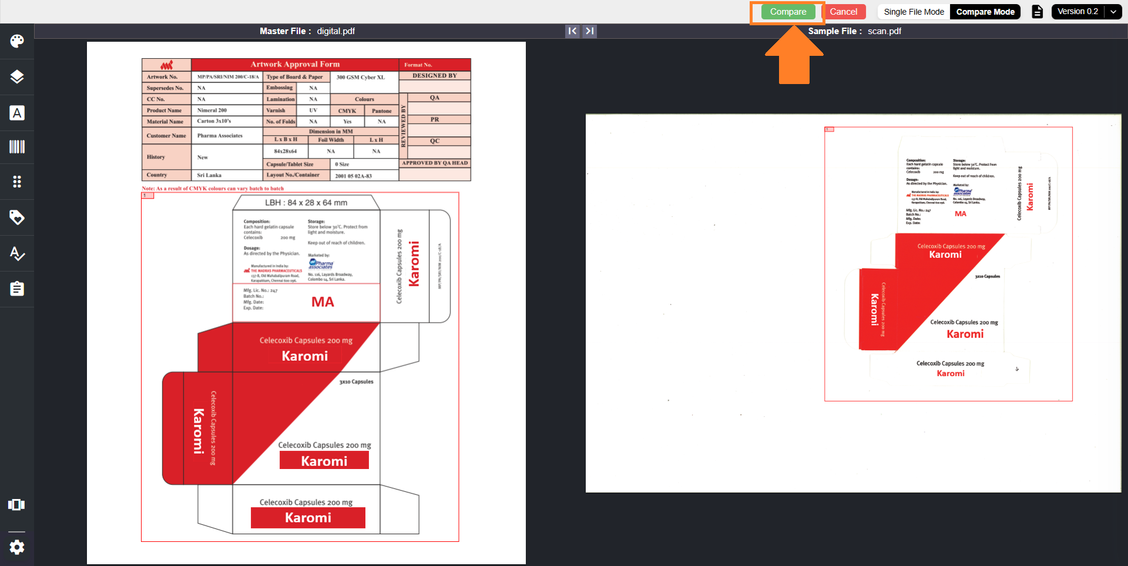1128x566 pixels.
Task: Click the Sample File scan.pdf label
Action: (854, 31)
